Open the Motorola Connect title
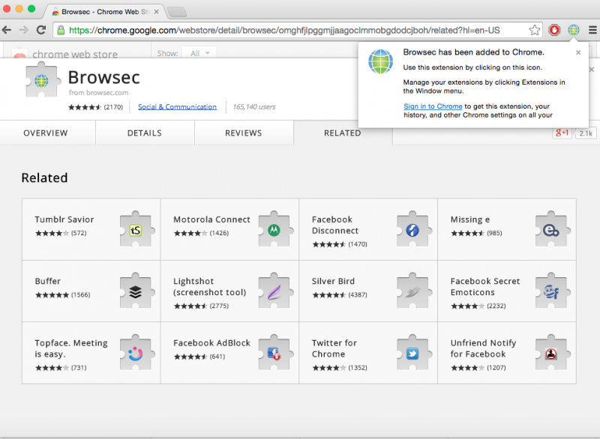Viewport: 600px width, 439px height. (211, 219)
